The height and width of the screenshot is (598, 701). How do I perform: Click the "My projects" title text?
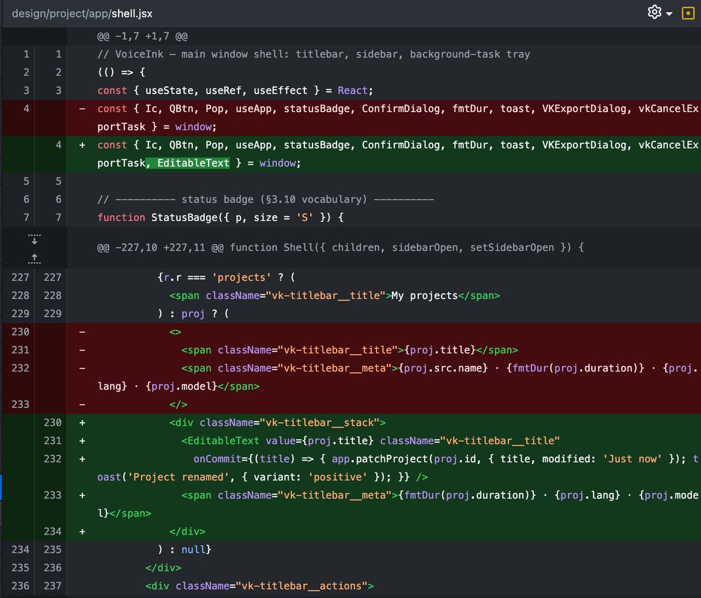pos(424,295)
